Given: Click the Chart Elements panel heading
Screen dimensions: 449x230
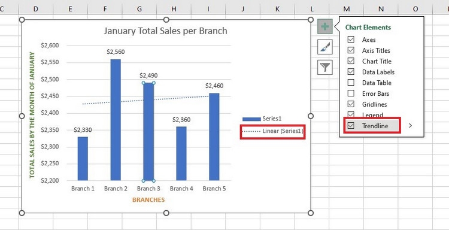Looking at the screenshot, I should click(x=368, y=28).
